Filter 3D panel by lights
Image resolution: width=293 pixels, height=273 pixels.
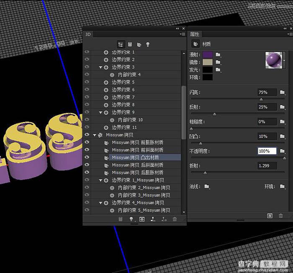(x=148, y=44)
